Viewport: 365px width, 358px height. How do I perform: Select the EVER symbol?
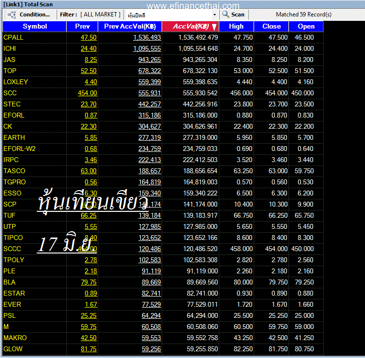[x=12, y=304]
